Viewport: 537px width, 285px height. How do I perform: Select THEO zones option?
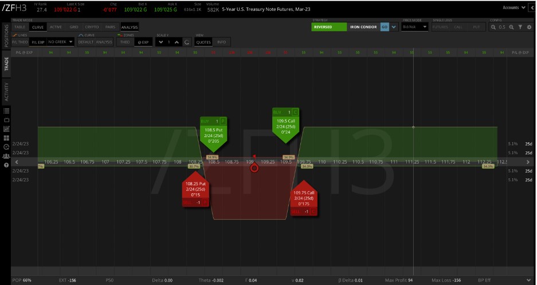(125, 42)
